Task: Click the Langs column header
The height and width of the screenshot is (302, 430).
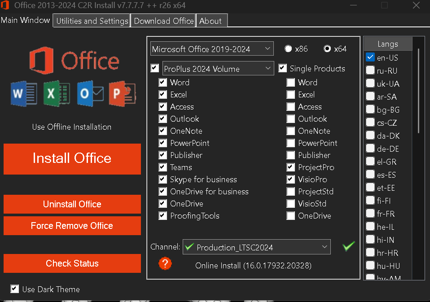Action: coord(388,44)
